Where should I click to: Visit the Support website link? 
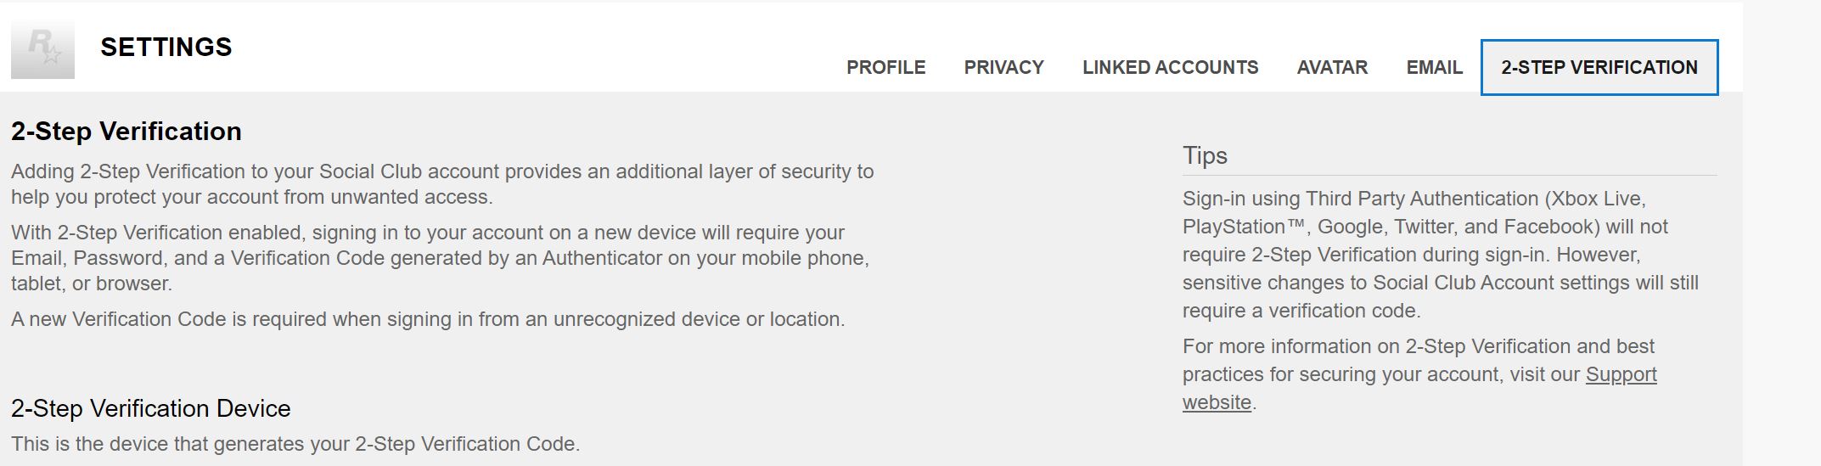coord(1620,375)
